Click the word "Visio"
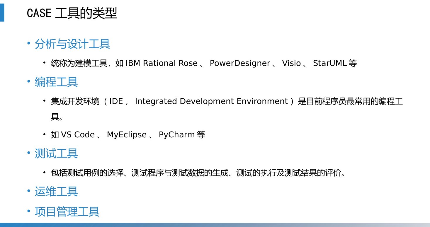This screenshot has height=227, width=430. tap(291, 63)
